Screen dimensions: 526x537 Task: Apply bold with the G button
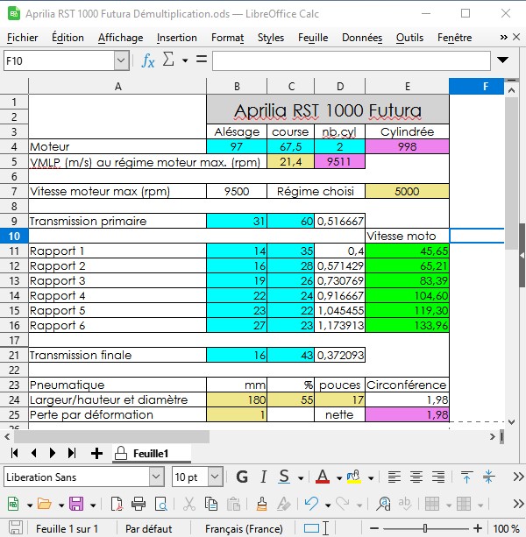click(242, 477)
